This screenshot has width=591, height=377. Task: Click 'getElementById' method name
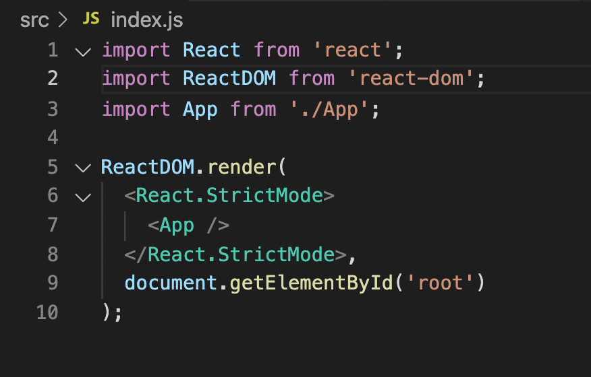(x=311, y=283)
